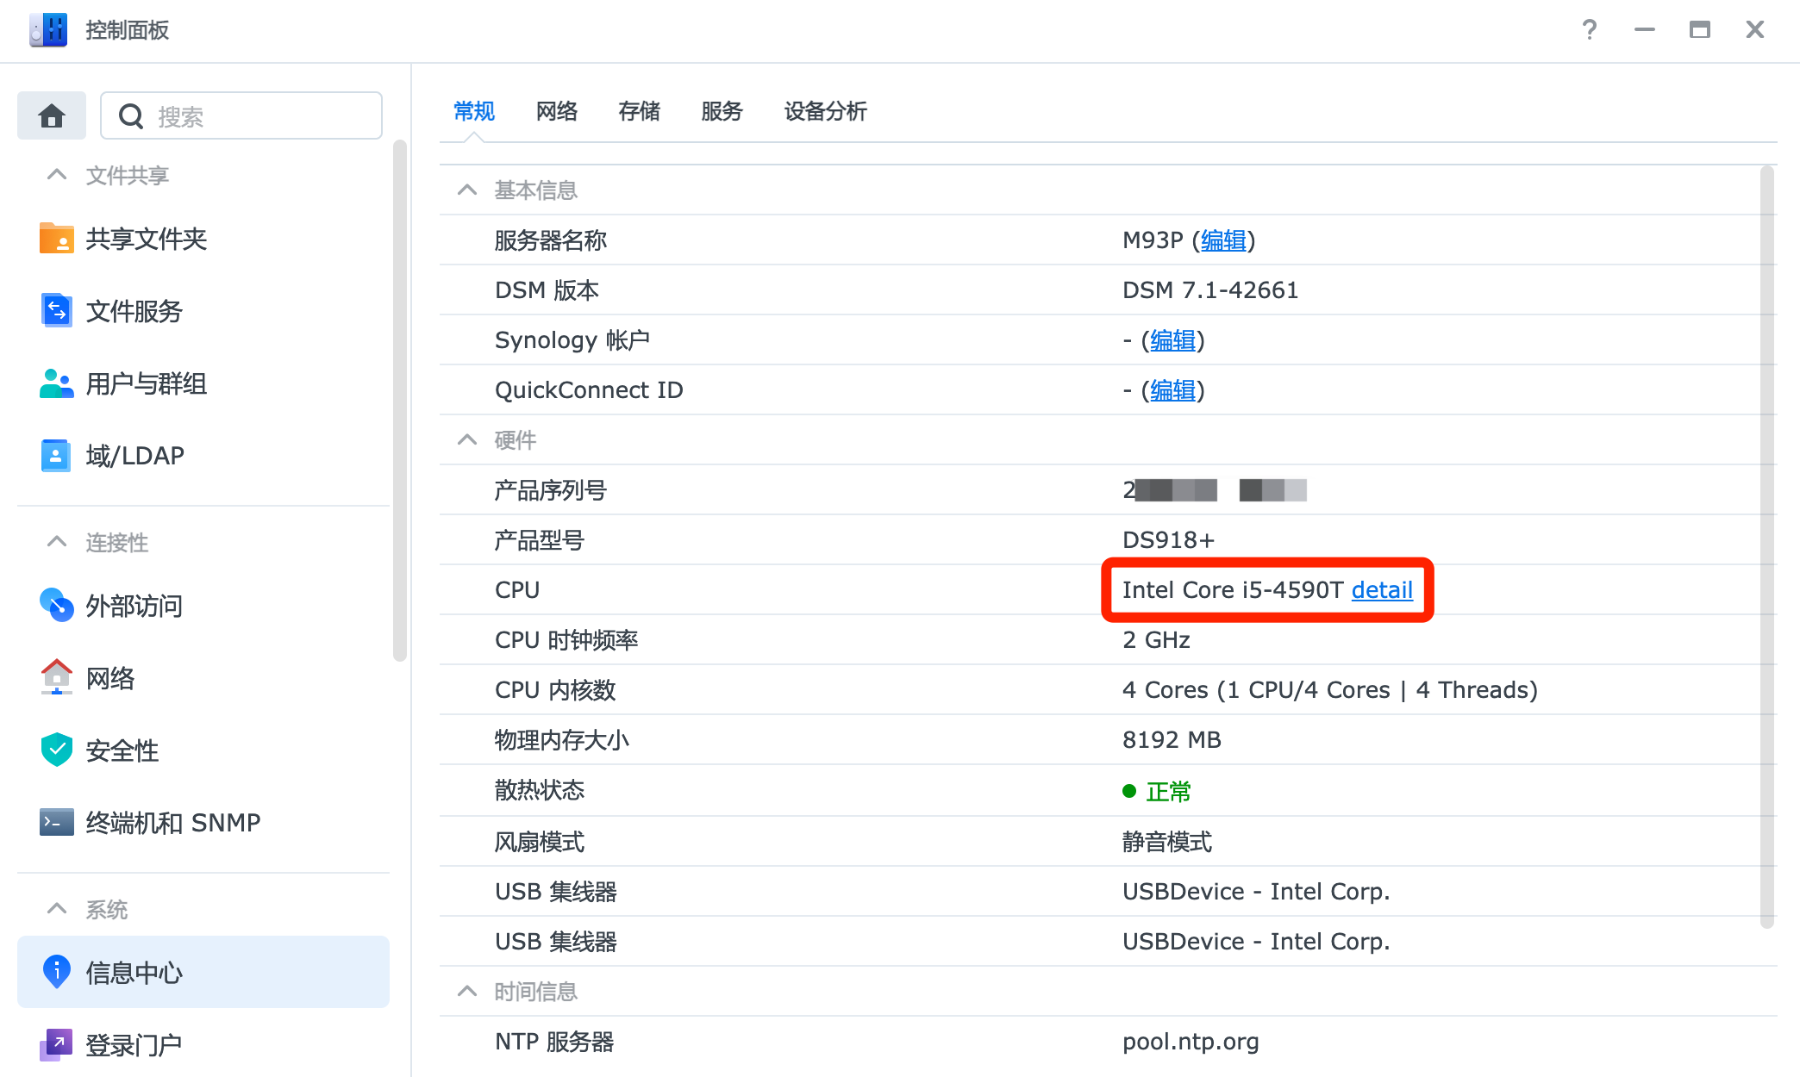Click the DSM 7.1-42661 version value
Image resolution: width=1800 pixels, height=1077 pixels.
[x=1210, y=290]
